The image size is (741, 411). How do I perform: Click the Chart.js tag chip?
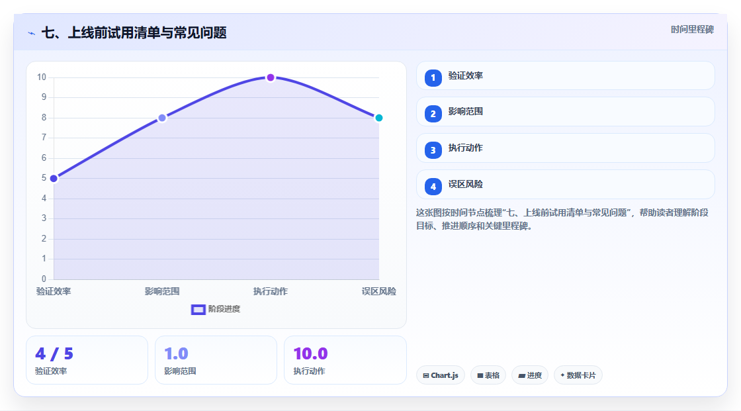(x=441, y=375)
